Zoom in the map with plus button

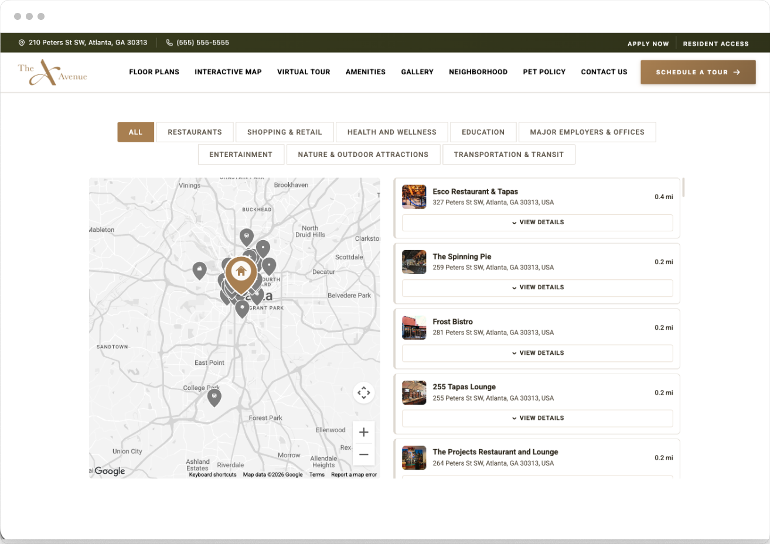click(x=363, y=432)
